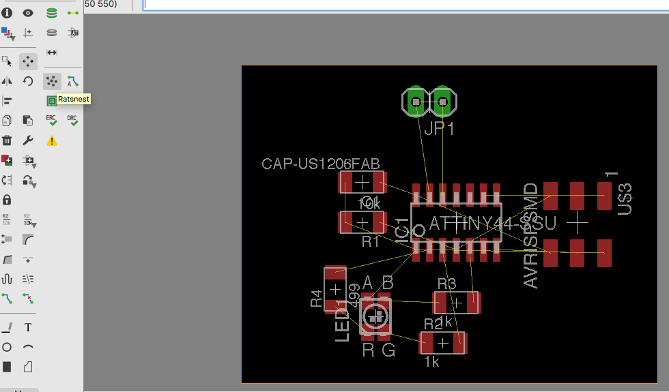Run the DRC check
Image resolution: width=669 pixels, height=392 pixels.
[x=72, y=121]
